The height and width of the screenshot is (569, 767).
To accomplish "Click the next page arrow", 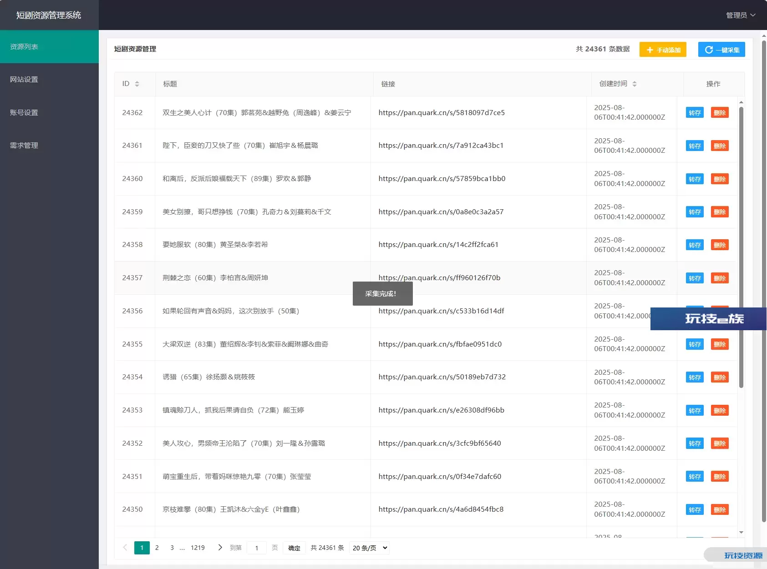I will [220, 548].
